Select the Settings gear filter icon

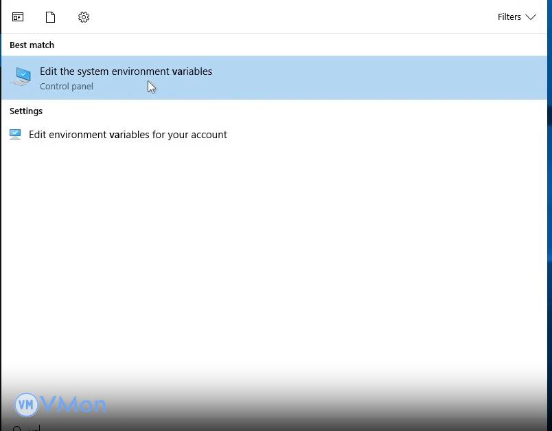coord(84,17)
